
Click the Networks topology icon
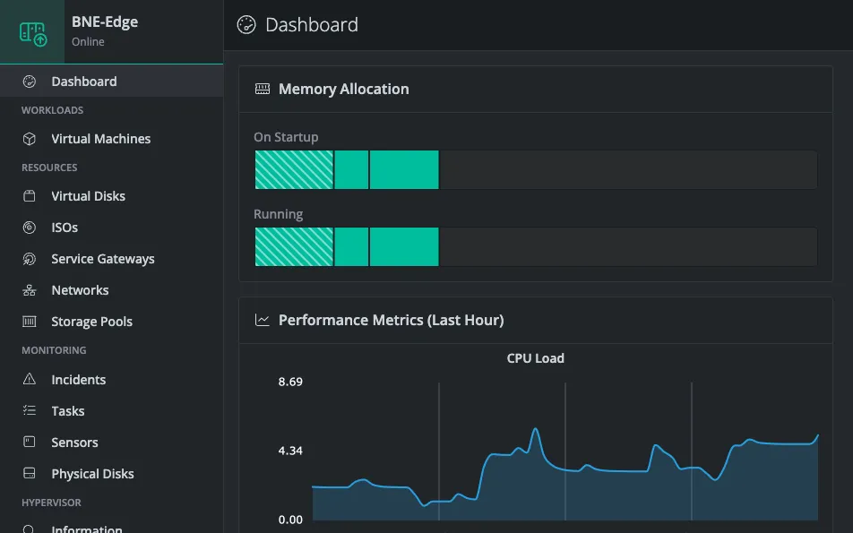pos(30,290)
